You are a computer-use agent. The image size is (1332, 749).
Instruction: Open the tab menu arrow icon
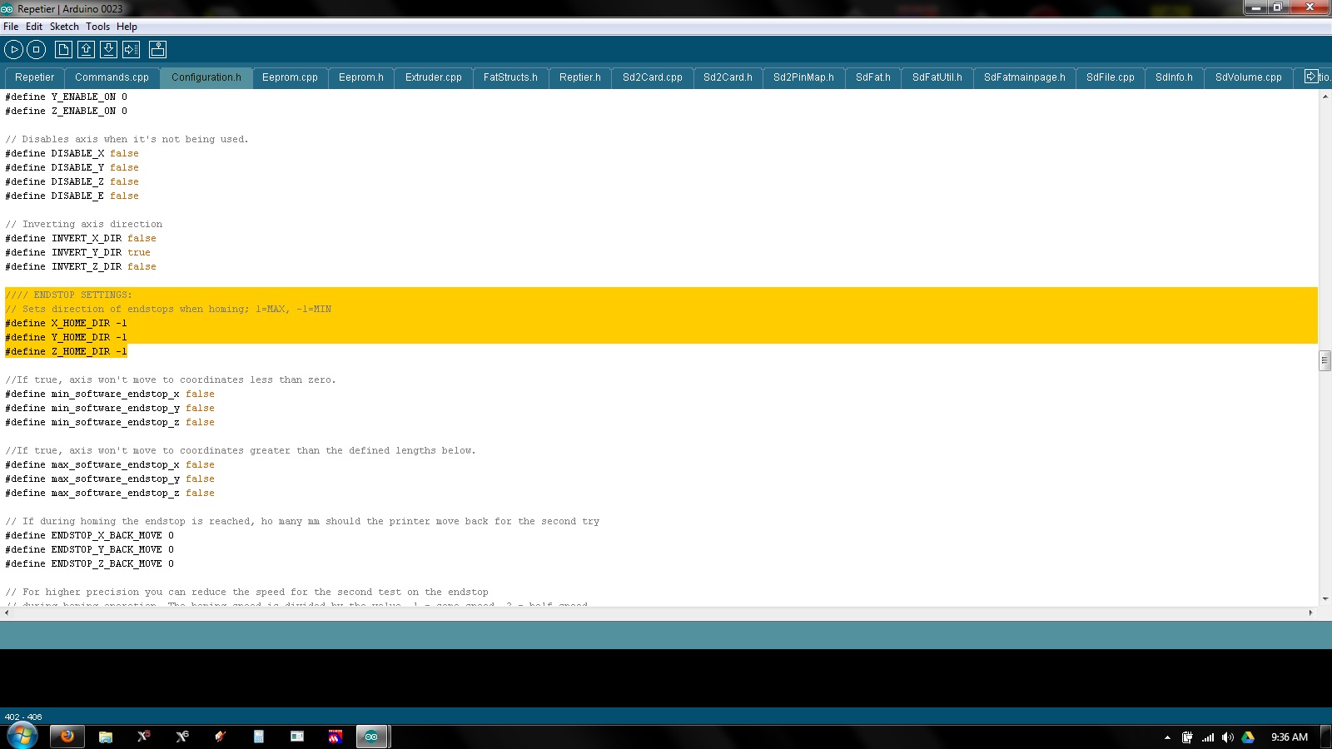1311,77
